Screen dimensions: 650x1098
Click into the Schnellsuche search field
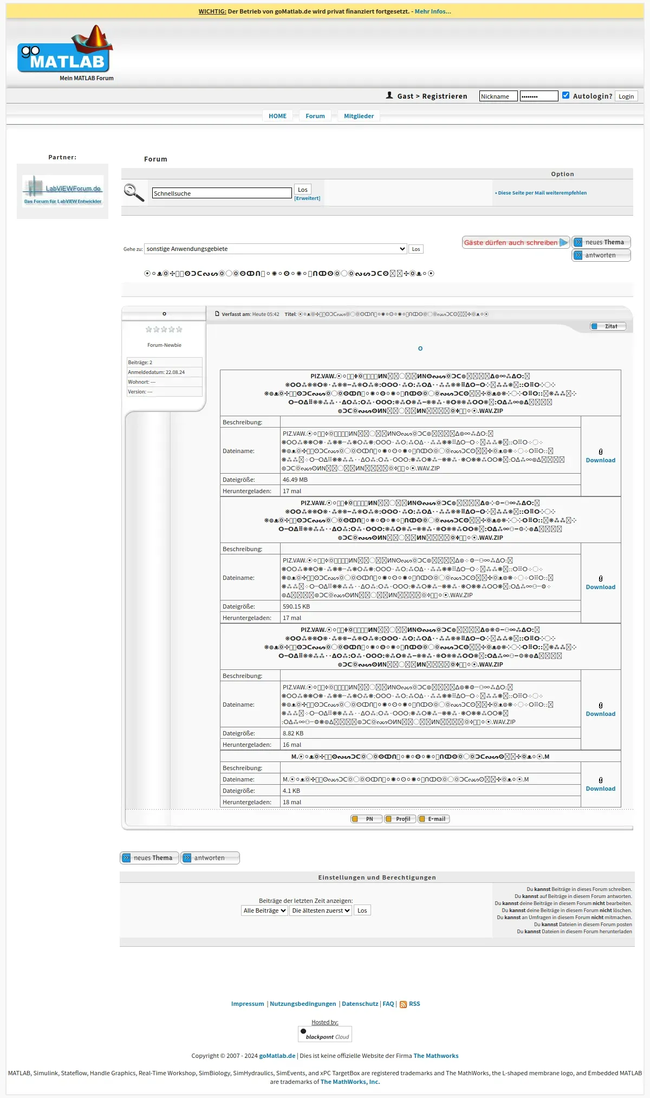222,193
